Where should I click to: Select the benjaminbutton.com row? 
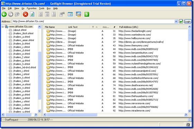point(116,53)
